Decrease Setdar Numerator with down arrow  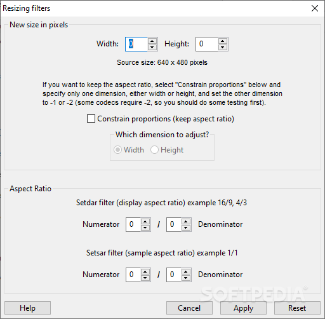coord(145,227)
